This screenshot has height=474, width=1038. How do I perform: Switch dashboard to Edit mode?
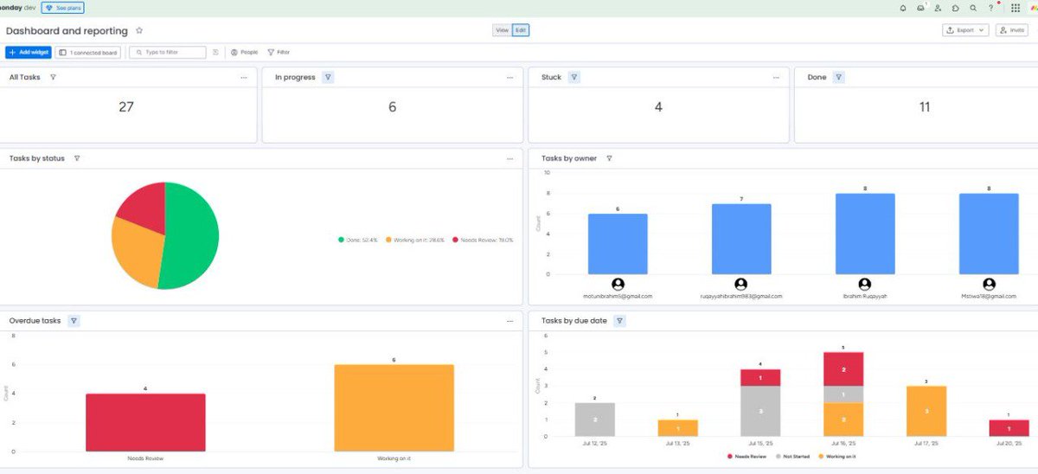tap(520, 30)
